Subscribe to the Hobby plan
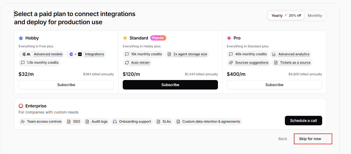 tap(66, 85)
